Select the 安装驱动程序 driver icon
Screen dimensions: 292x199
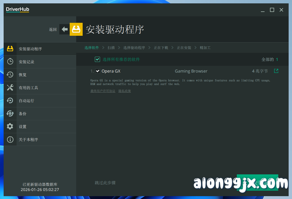point(10,49)
